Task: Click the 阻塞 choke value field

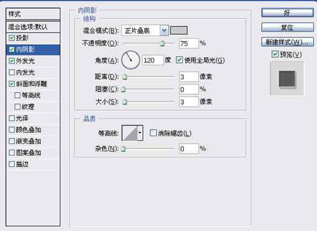Action: [x=189, y=90]
